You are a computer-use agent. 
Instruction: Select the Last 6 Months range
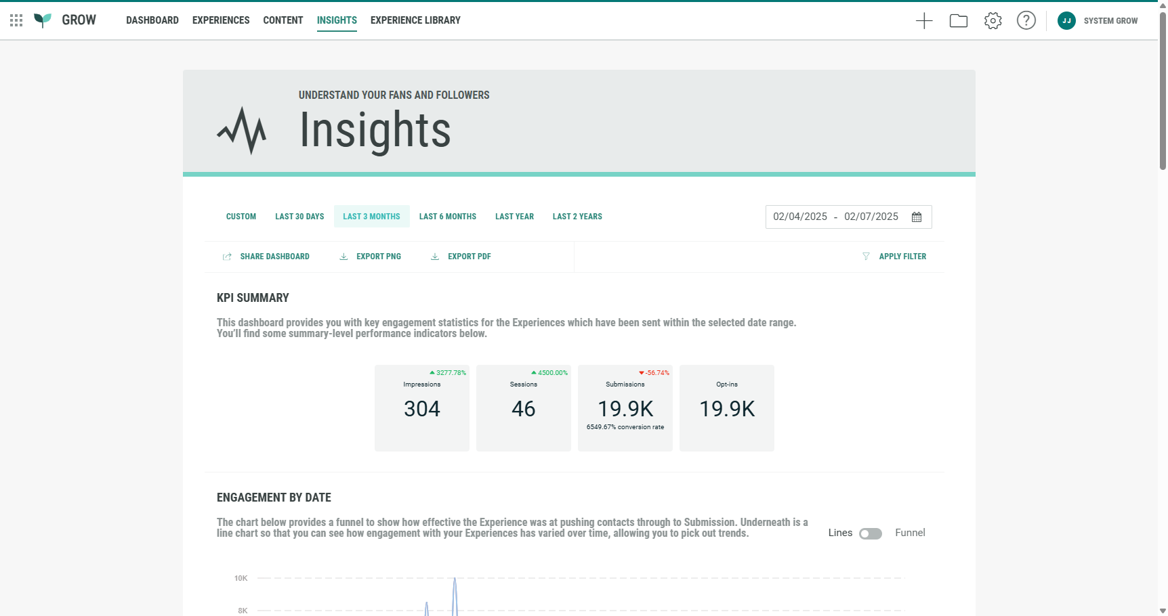[x=447, y=217]
